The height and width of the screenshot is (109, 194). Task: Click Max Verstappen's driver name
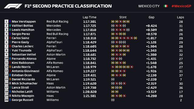[24, 21]
